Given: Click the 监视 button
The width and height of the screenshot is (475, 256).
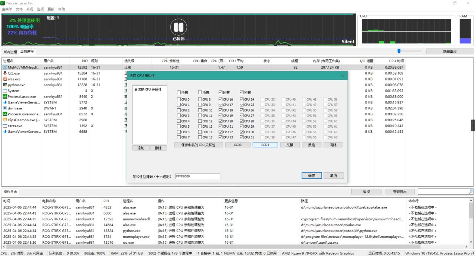Looking at the screenshot, I should 366,192.
